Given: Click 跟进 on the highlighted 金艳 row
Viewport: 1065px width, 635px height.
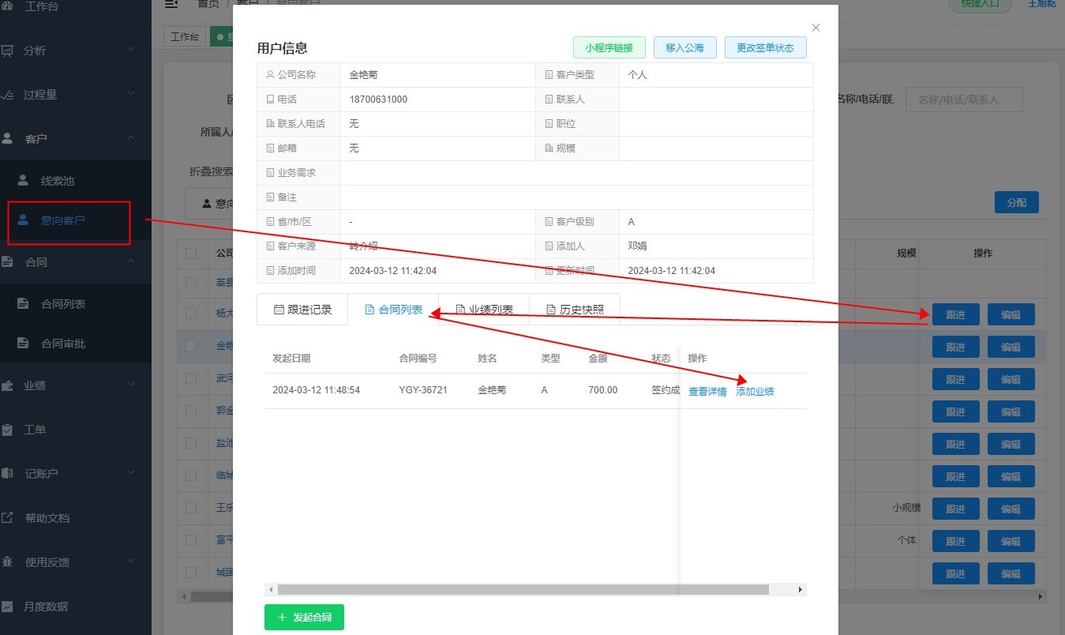Looking at the screenshot, I should point(956,347).
